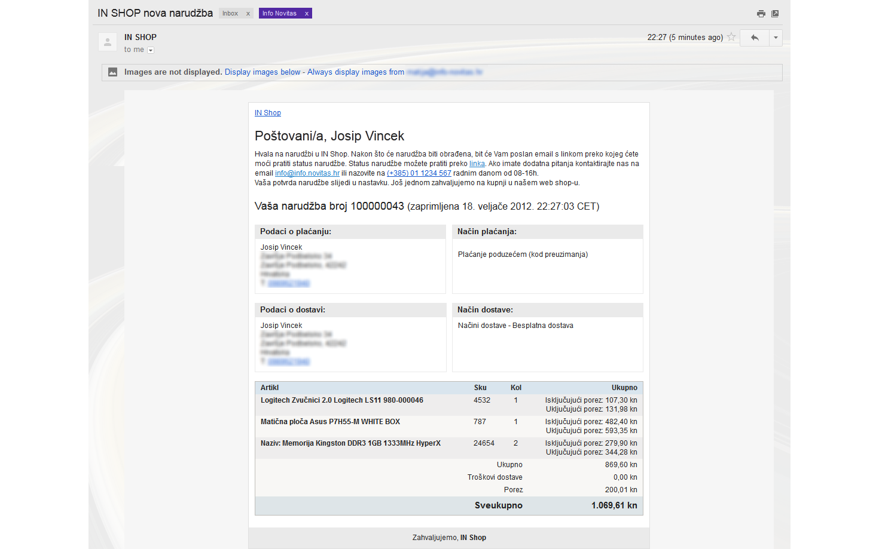
Task: Click info@info.novitas.hr email link
Action: [x=307, y=173]
